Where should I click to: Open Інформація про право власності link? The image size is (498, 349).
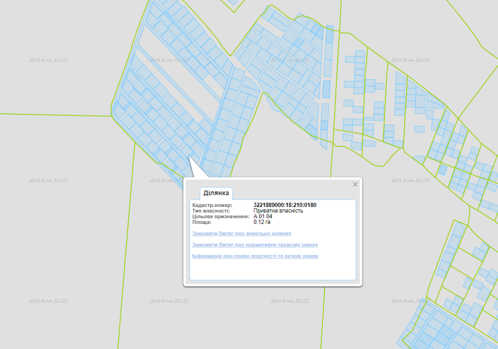pos(255,255)
